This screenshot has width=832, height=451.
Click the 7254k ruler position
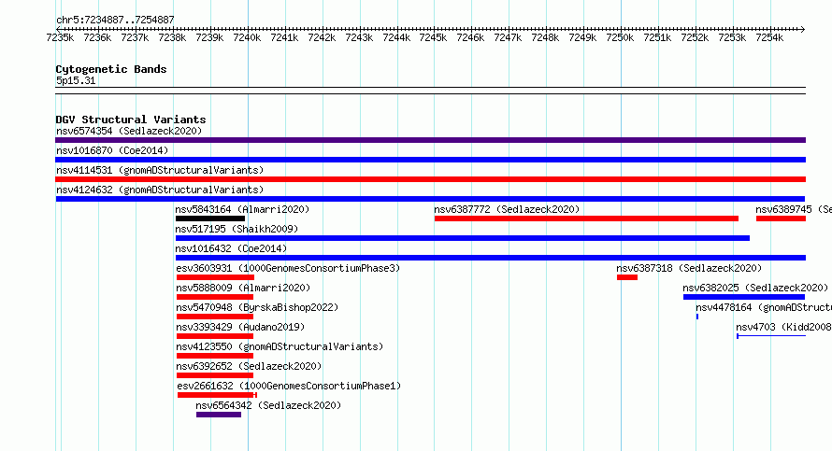coord(769,37)
